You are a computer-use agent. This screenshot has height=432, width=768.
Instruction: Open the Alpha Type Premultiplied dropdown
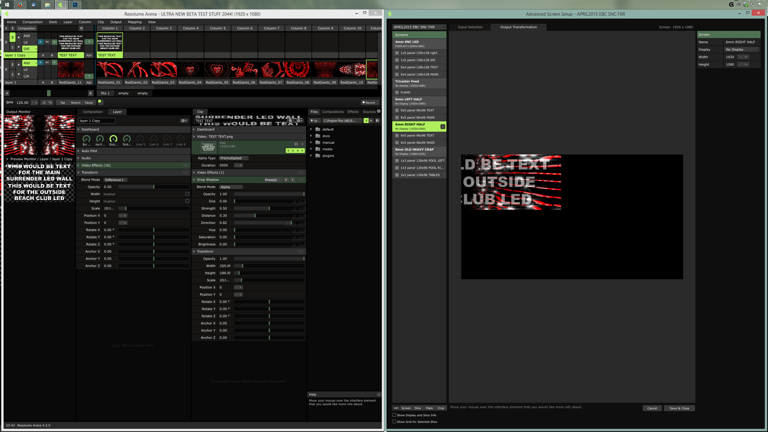pyautogui.click(x=234, y=158)
